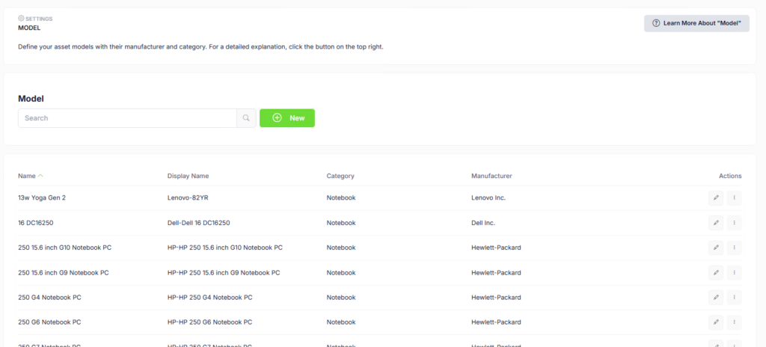
Task: Edit the 250 G6 Notebook PC model
Action: 716,322
